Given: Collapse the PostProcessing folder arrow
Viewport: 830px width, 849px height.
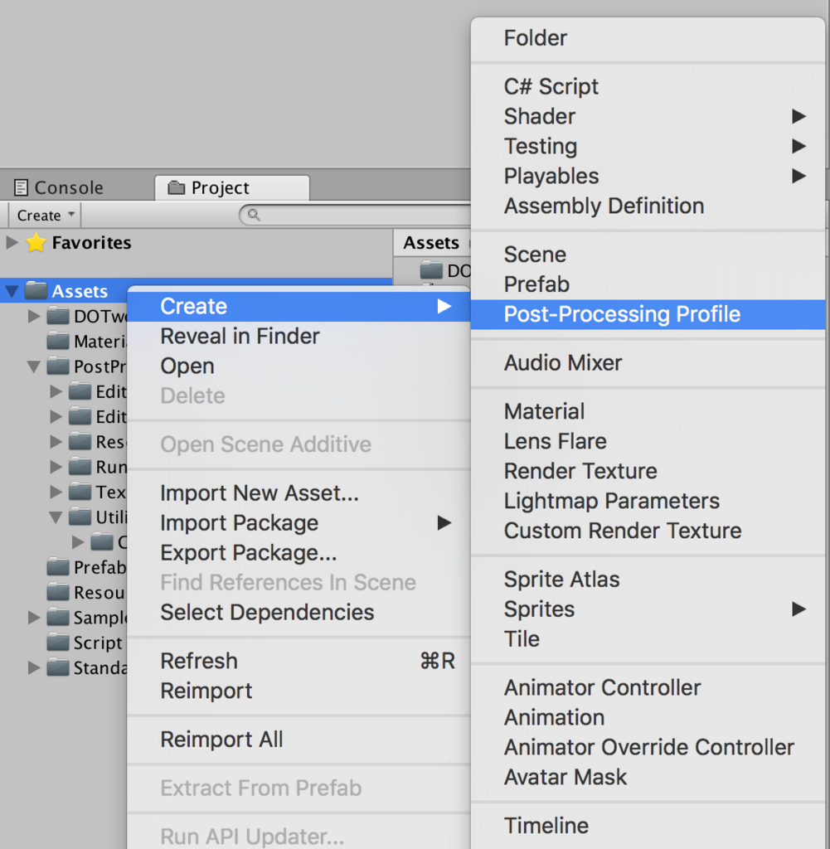Looking at the screenshot, I should [33, 367].
